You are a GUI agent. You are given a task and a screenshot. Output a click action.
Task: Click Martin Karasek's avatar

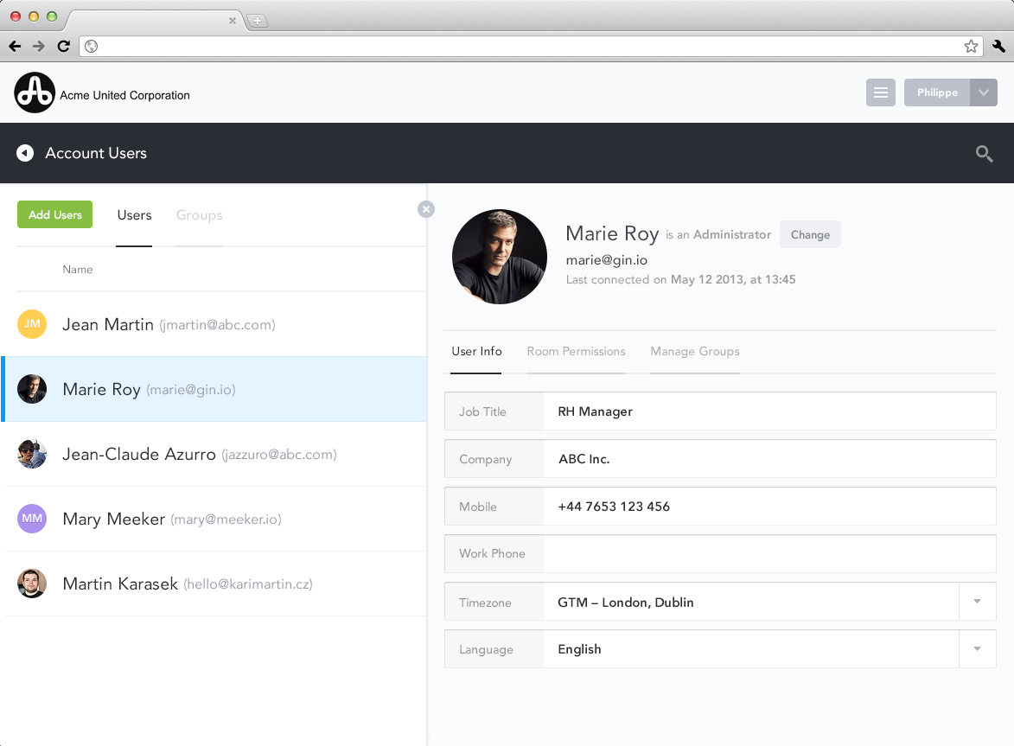[32, 583]
